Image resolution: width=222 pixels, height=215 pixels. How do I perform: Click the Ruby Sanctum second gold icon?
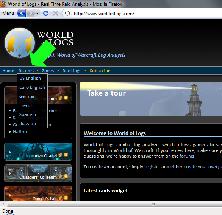[x=66, y=98]
